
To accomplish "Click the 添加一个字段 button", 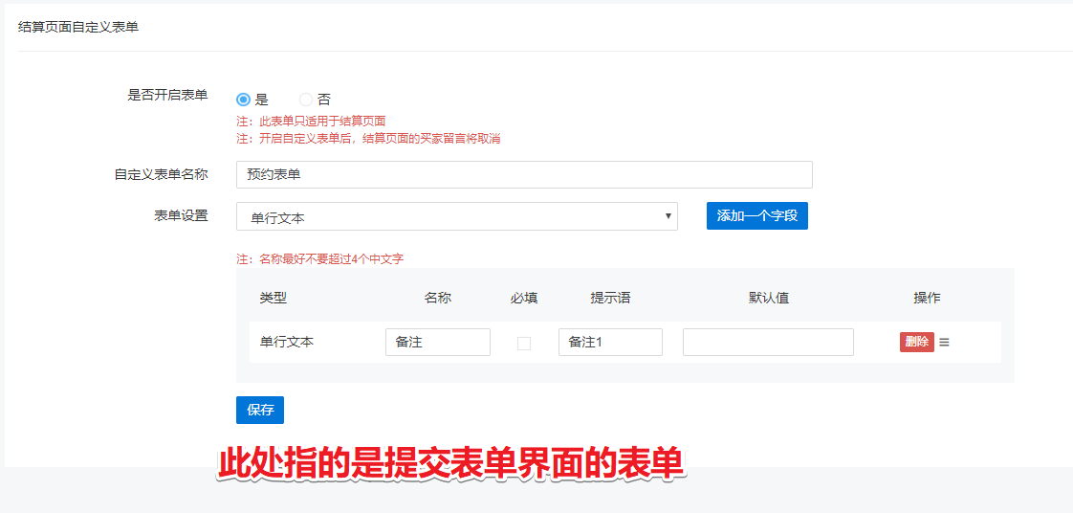I will [756, 215].
